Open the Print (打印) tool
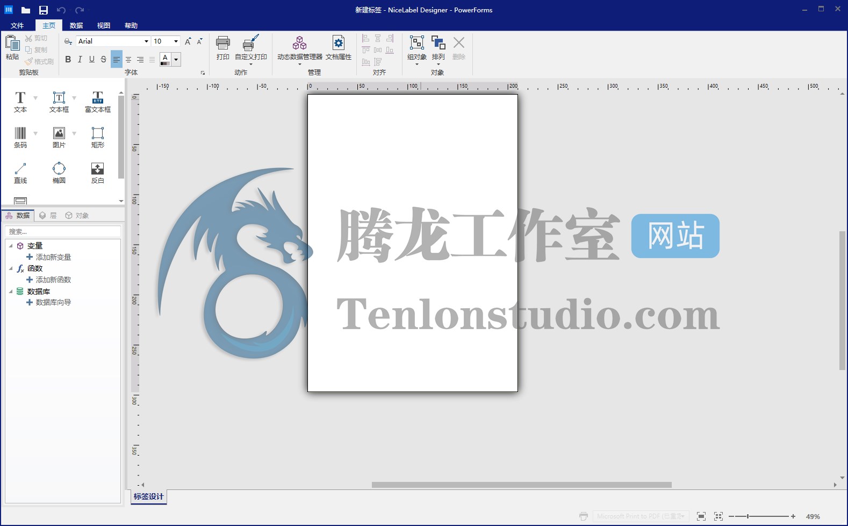The width and height of the screenshot is (848, 526). 222,47
